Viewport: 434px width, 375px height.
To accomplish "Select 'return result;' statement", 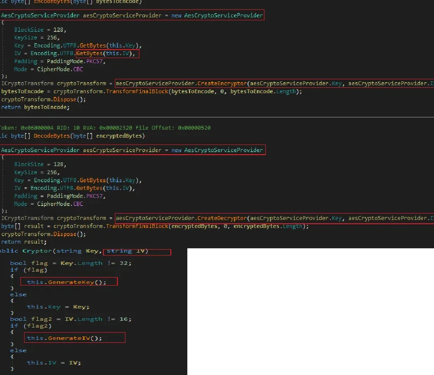I will click(24, 242).
